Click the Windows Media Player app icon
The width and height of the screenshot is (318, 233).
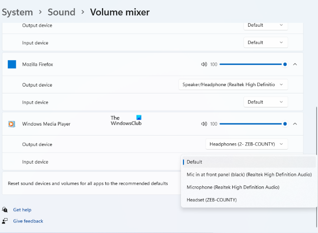[x=12, y=124]
